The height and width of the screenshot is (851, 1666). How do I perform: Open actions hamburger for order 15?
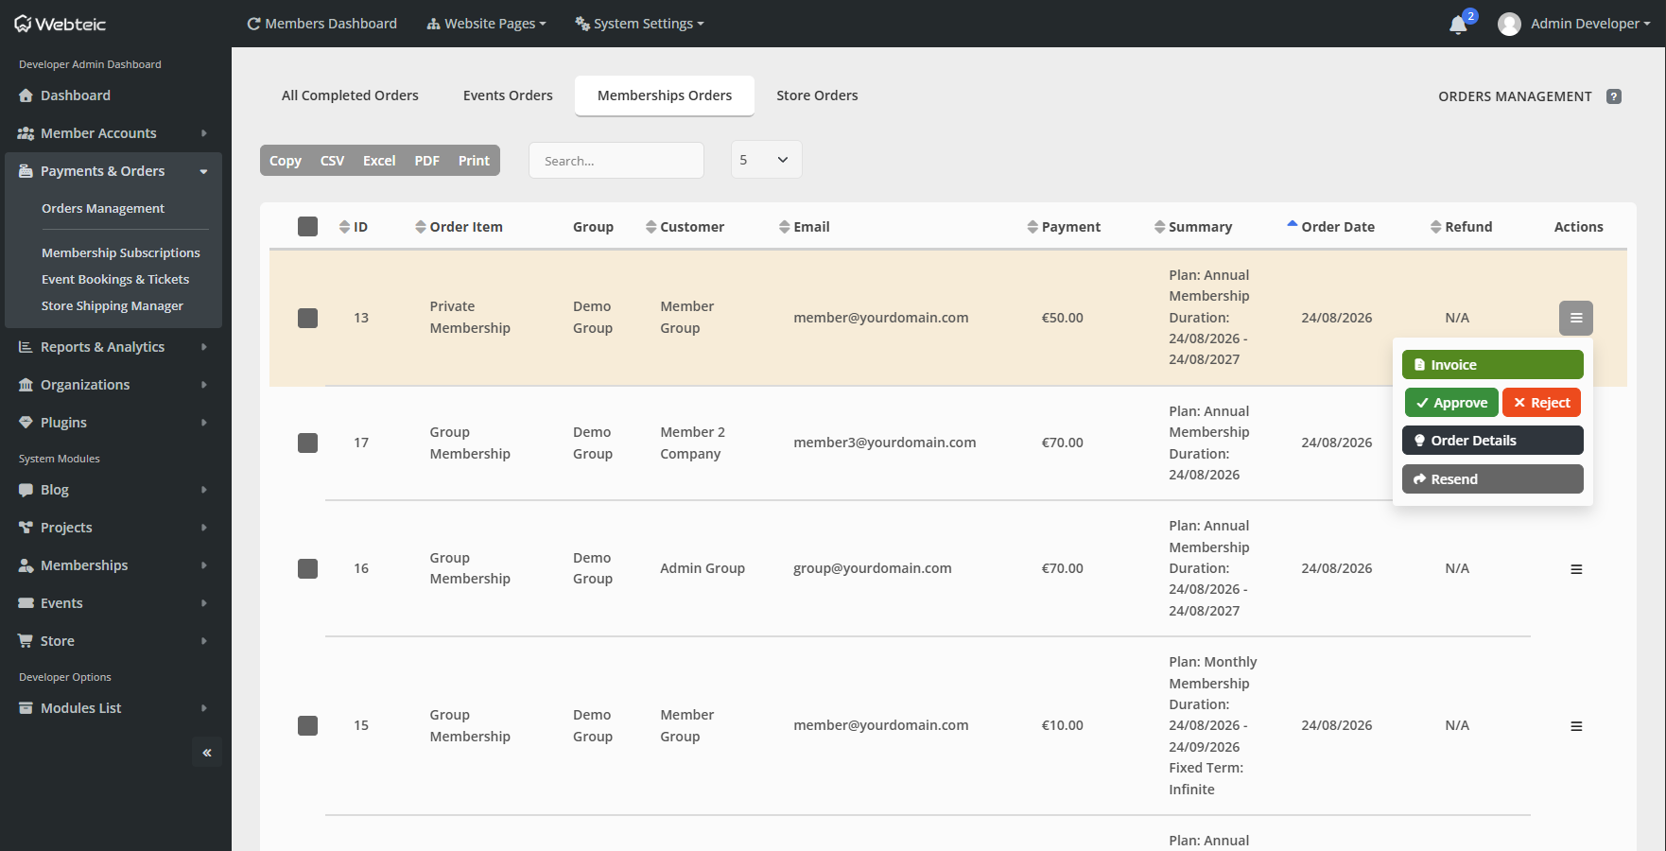coord(1576,726)
